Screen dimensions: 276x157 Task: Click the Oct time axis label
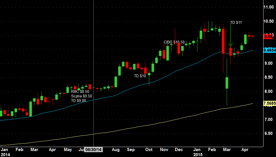click(x=149, y=150)
